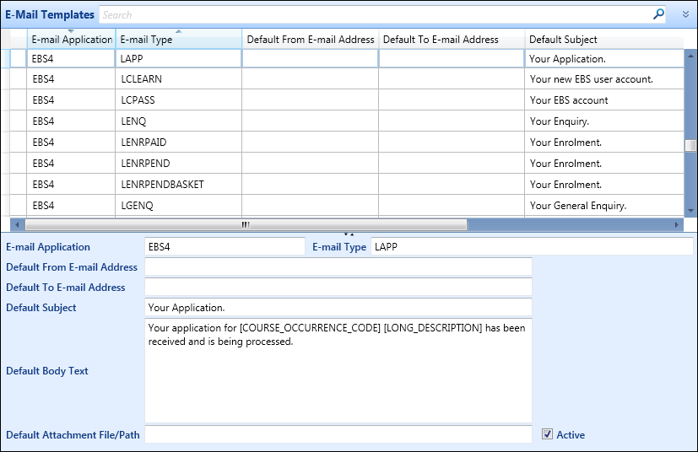Click horizontal scrollbar right arrow
This screenshot has height=452, width=698.
(677, 224)
